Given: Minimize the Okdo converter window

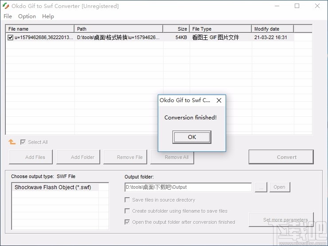Looking at the screenshot, I should [x=277, y=6].
